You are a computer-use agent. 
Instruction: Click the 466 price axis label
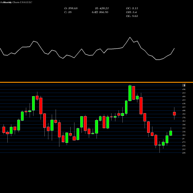(x=184, y=96)
